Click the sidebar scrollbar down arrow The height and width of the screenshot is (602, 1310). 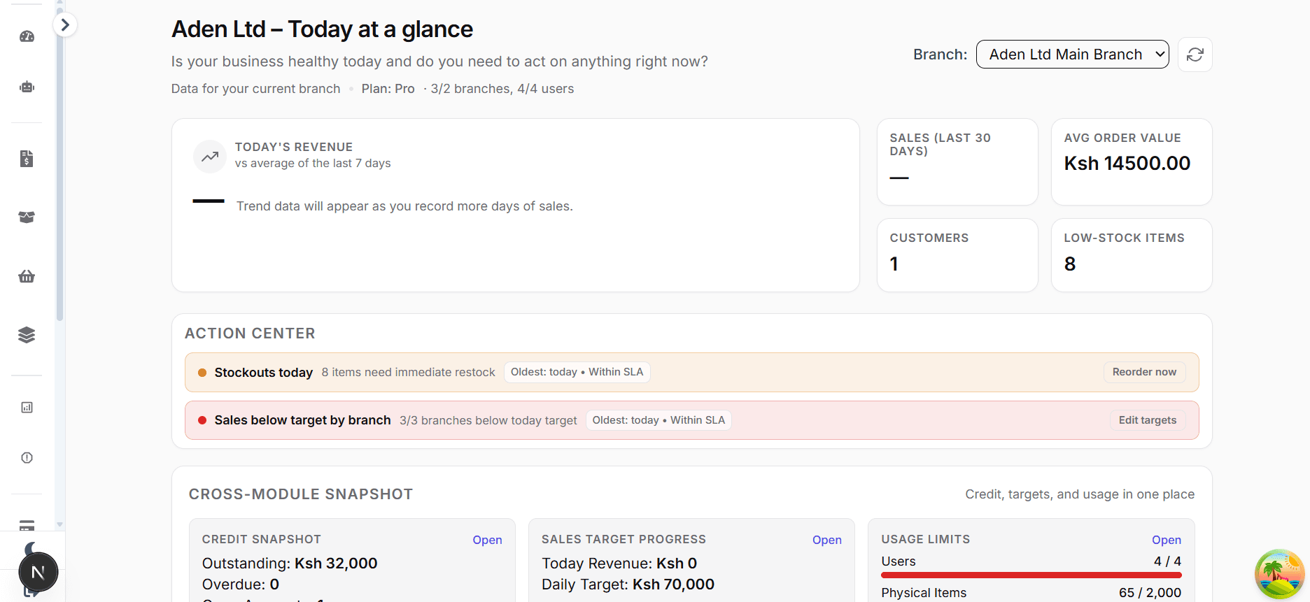60,524
